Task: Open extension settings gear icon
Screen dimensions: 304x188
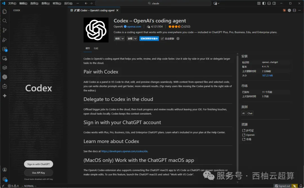Action: point(178,38)
